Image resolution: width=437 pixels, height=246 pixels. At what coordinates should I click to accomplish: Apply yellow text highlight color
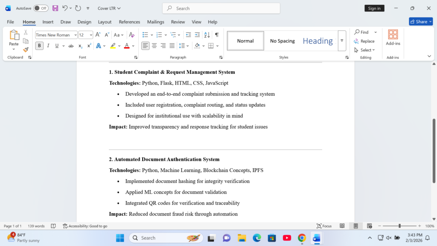coord(113,46)
